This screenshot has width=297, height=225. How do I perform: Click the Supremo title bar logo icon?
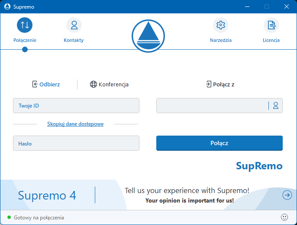[x=7, y=6]
